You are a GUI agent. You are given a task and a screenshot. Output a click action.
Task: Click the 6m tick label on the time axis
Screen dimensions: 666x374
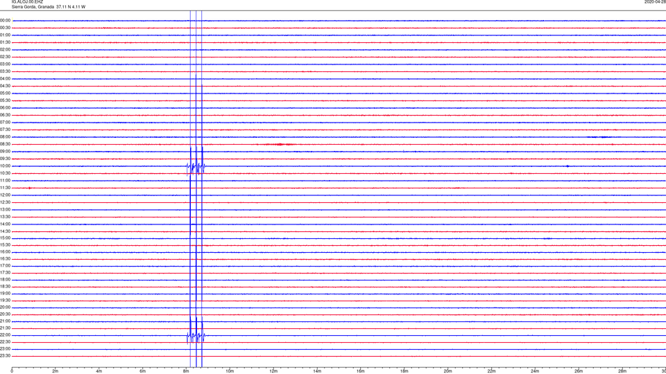click(142, 371)
